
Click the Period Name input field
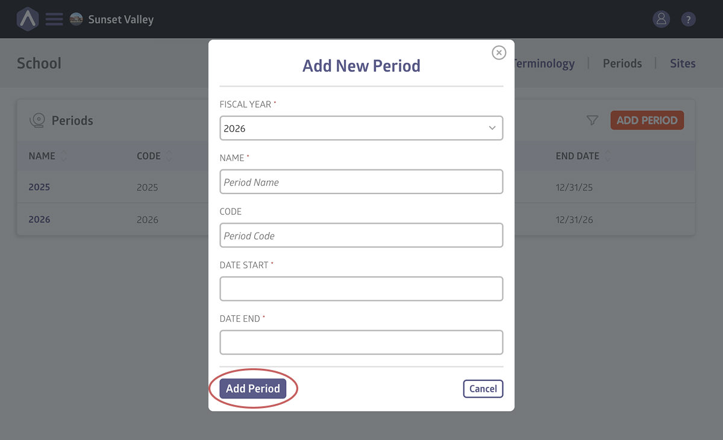click(x=361, y=182)
